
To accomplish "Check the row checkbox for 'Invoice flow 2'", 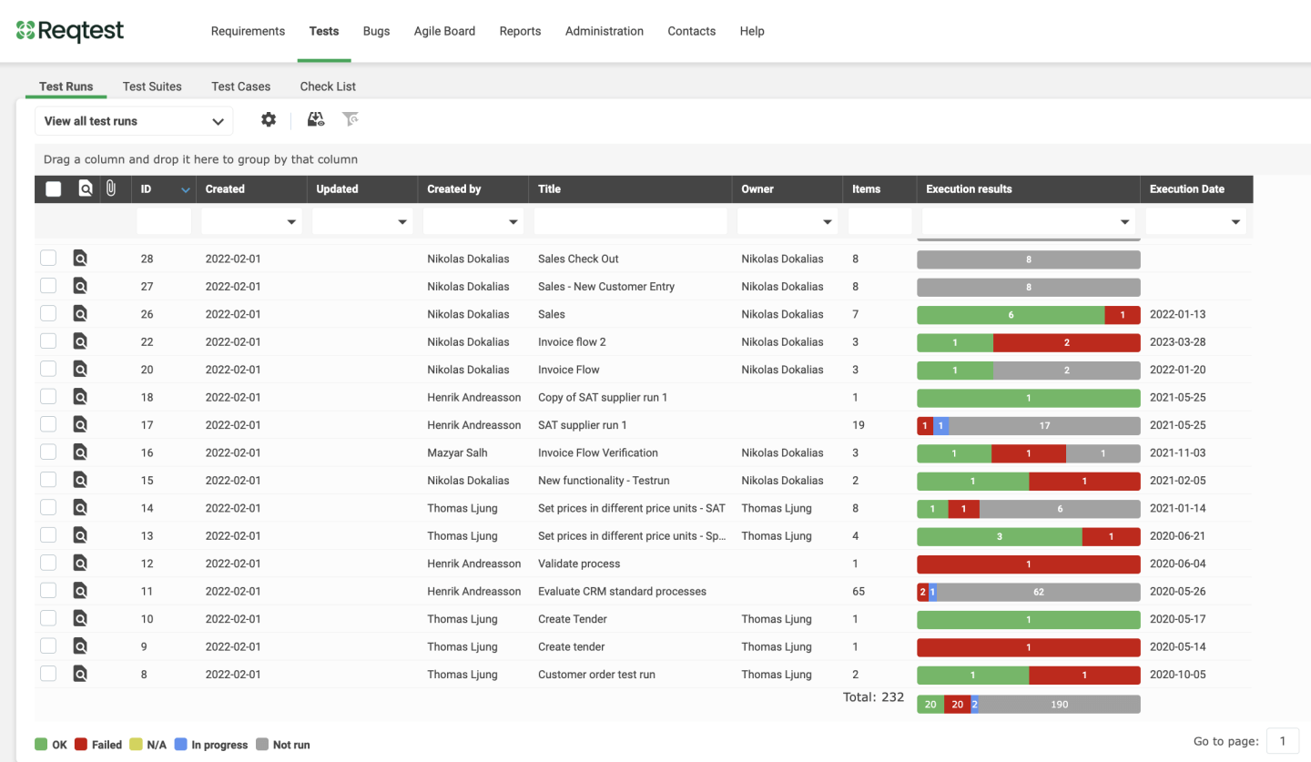I will (x=48, y=341).
